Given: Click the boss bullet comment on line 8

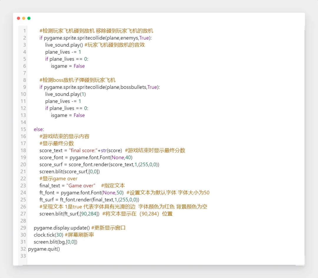Looking at the screenshot, I should coord(77,80).
